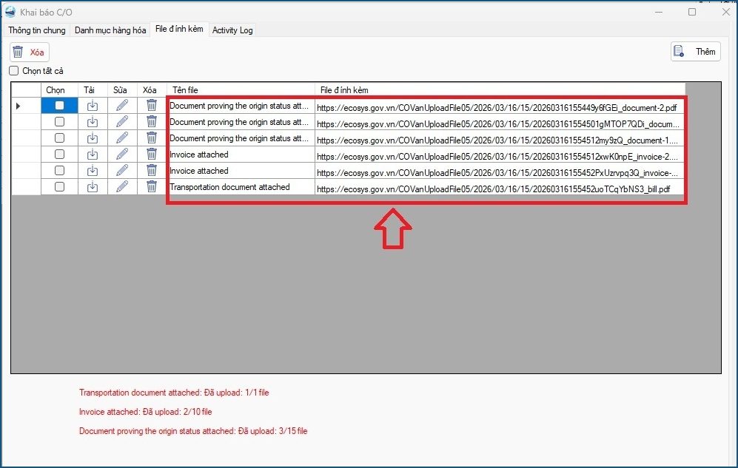The image size is (738, 468).
Task: Click the pencil icon for invoice-2 row
Action: click(122, 155)
